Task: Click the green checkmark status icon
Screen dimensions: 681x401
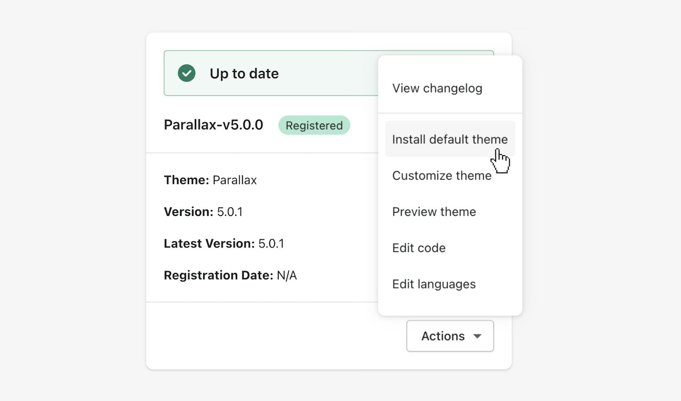Action: click(x=187, y=73)
